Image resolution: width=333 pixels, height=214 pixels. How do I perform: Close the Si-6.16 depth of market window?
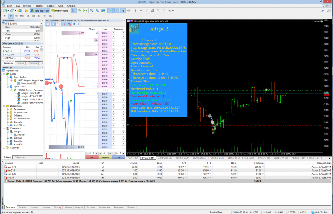[124, 20]
